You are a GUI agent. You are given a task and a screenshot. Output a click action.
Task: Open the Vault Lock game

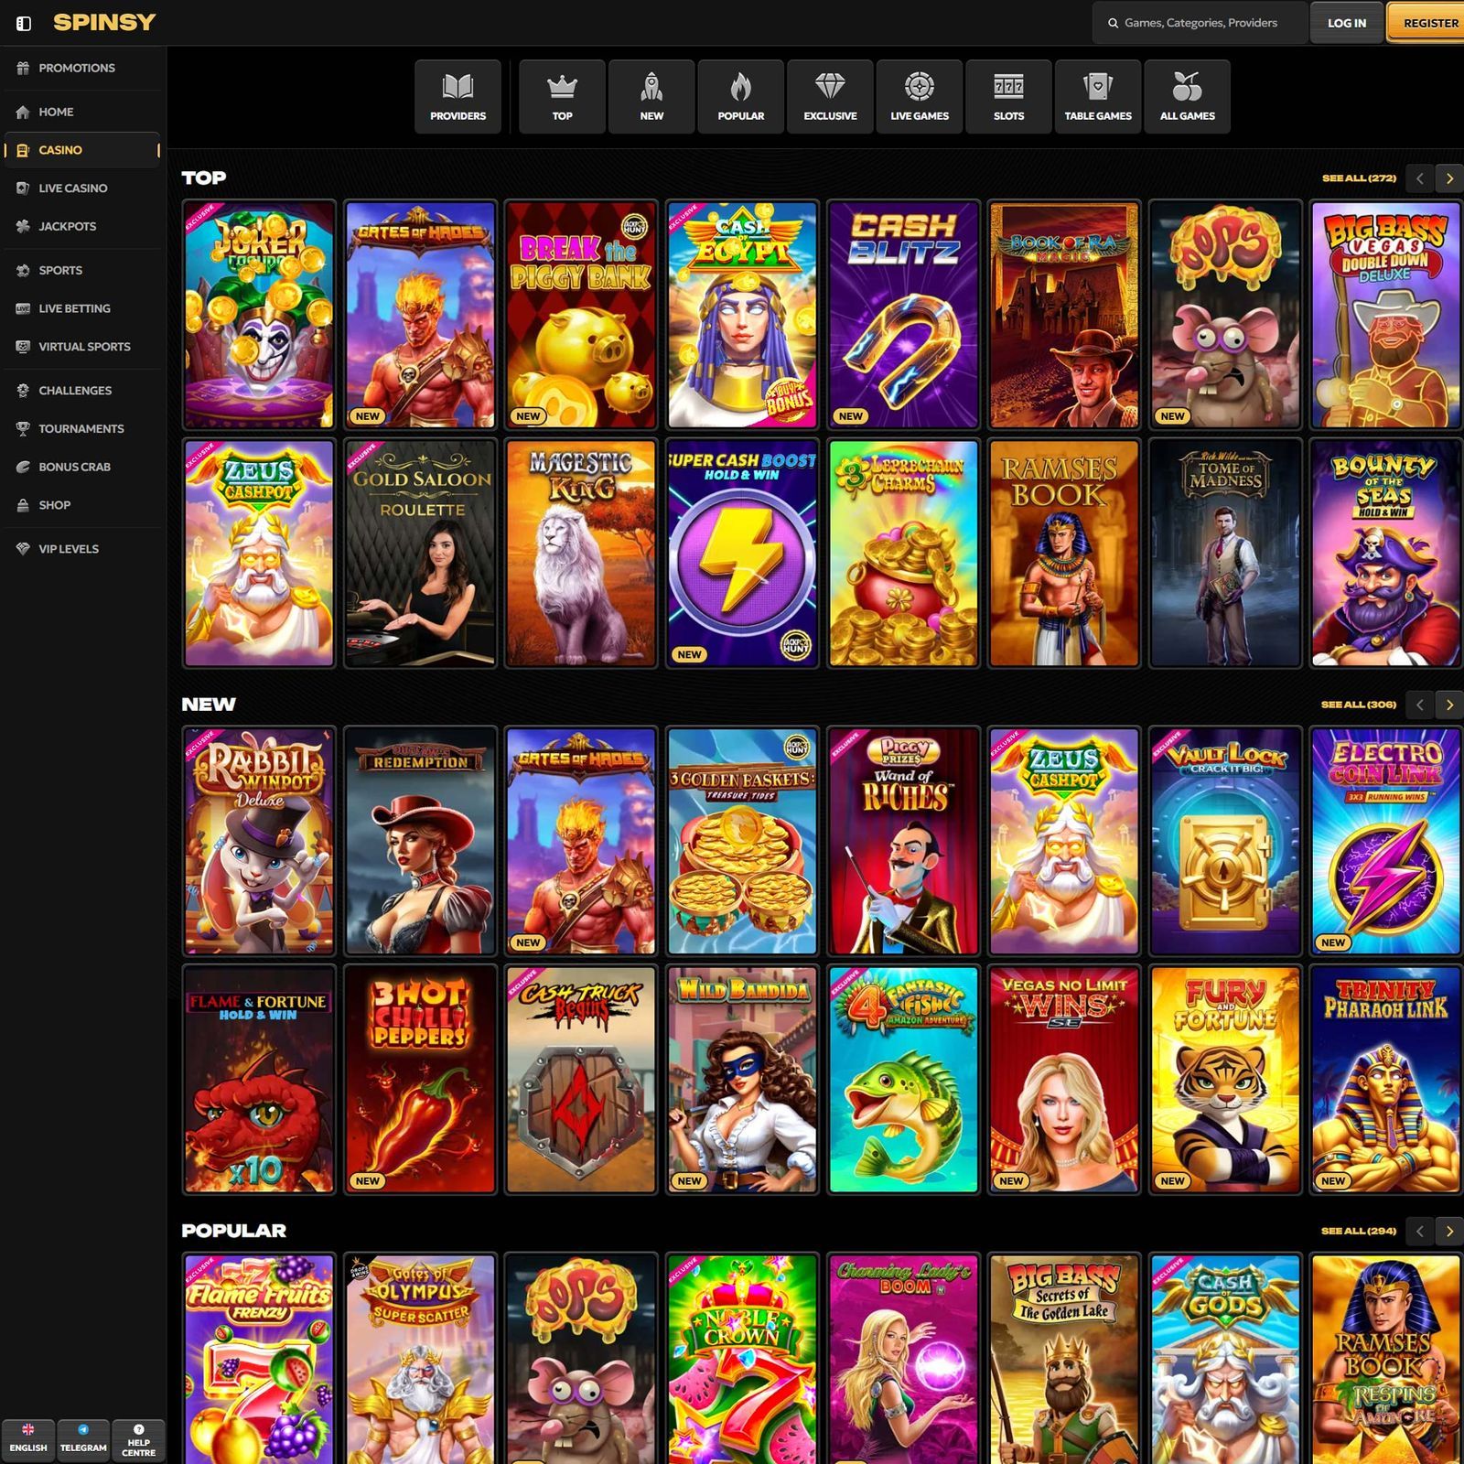[1225, 841]
